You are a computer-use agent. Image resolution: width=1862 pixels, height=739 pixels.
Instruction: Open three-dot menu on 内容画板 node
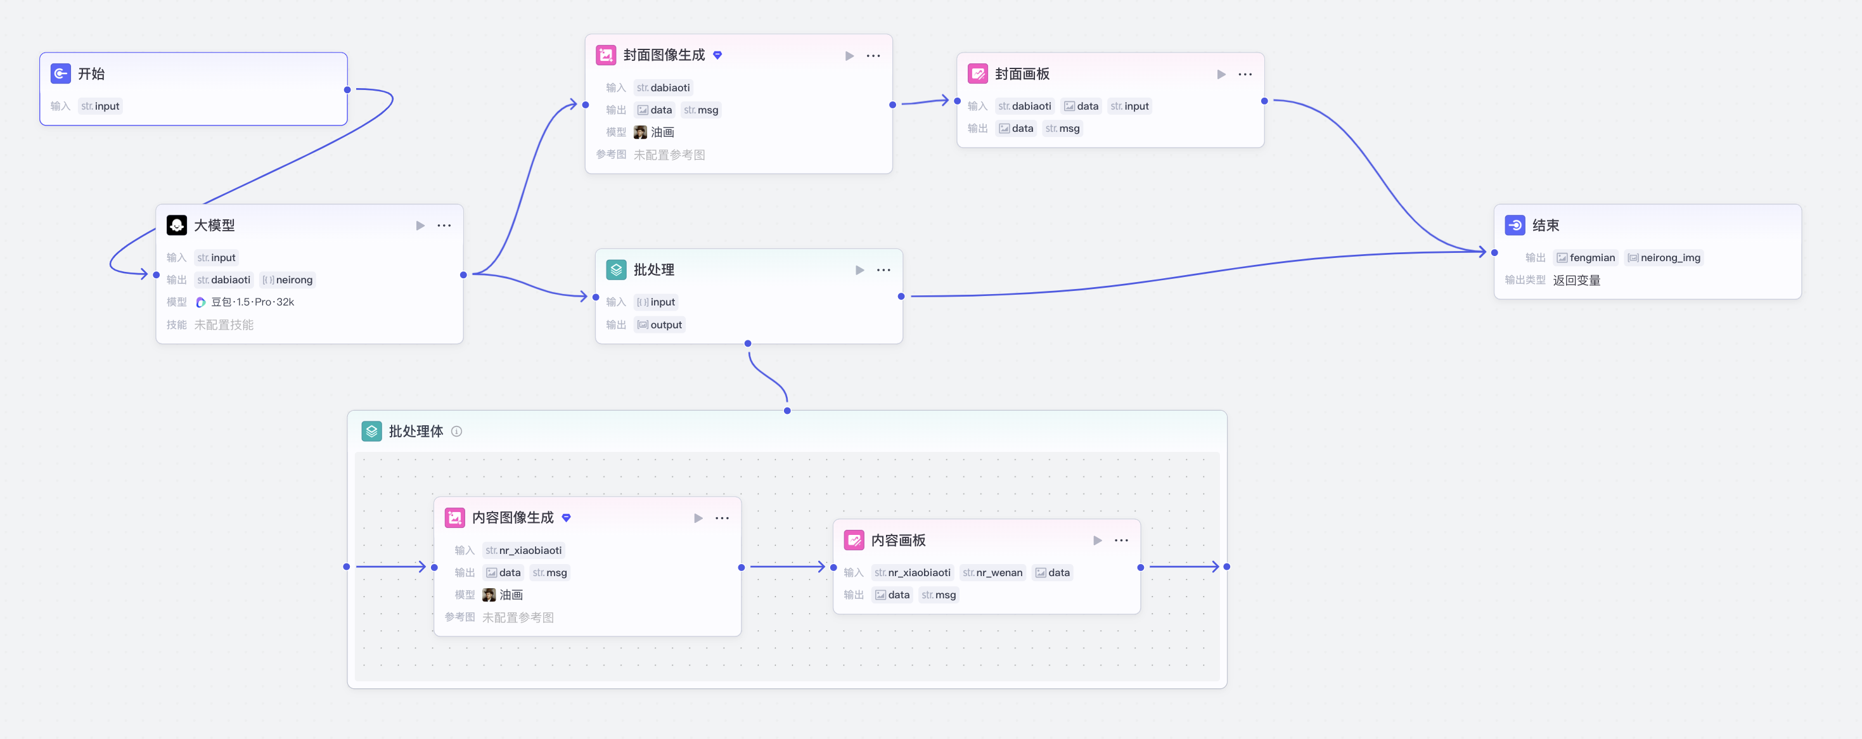[1121, 540]
